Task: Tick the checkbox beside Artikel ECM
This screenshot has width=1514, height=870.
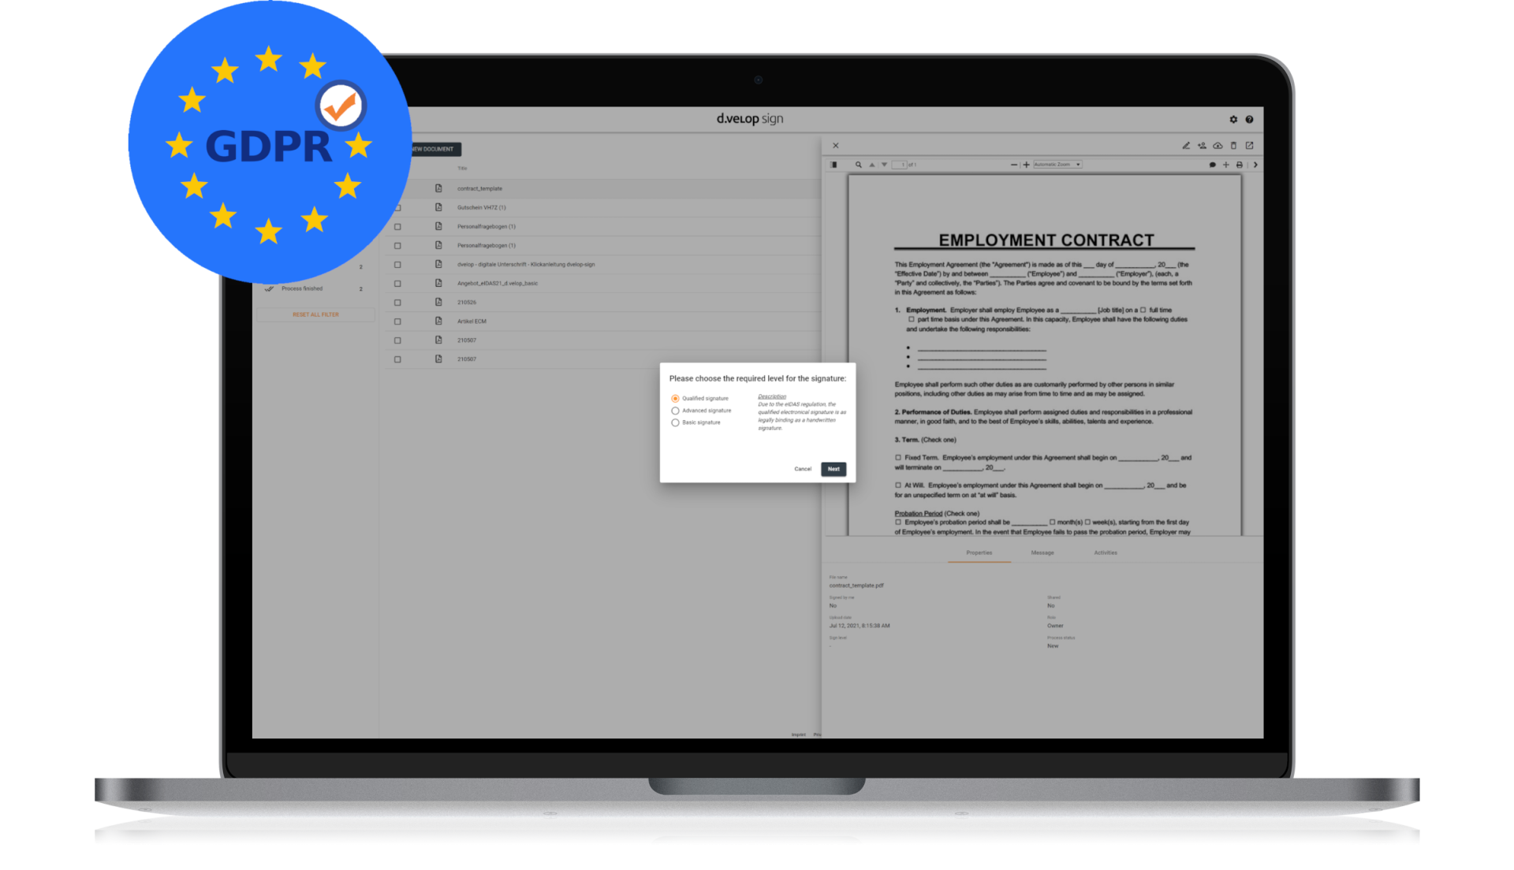Action: (397, 322)
